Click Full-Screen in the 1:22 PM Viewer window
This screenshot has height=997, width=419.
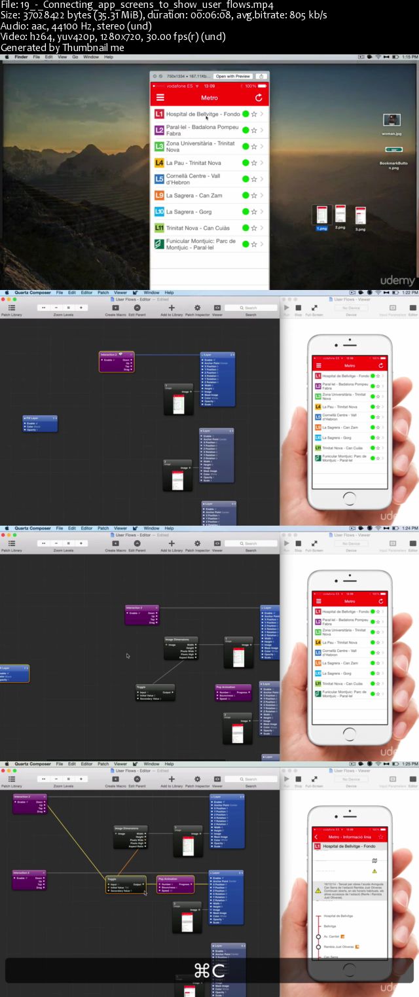tap(314, 309)
